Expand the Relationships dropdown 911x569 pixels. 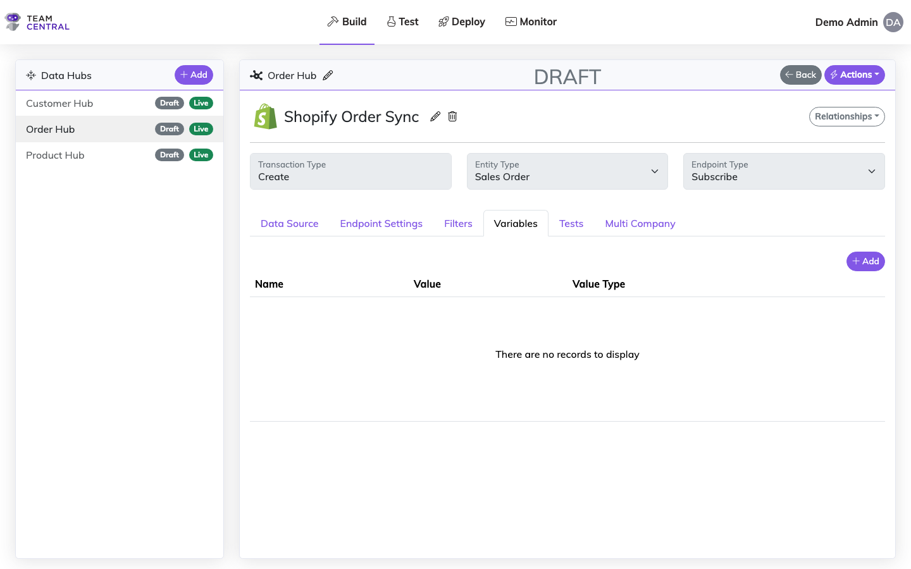(846, 116)
